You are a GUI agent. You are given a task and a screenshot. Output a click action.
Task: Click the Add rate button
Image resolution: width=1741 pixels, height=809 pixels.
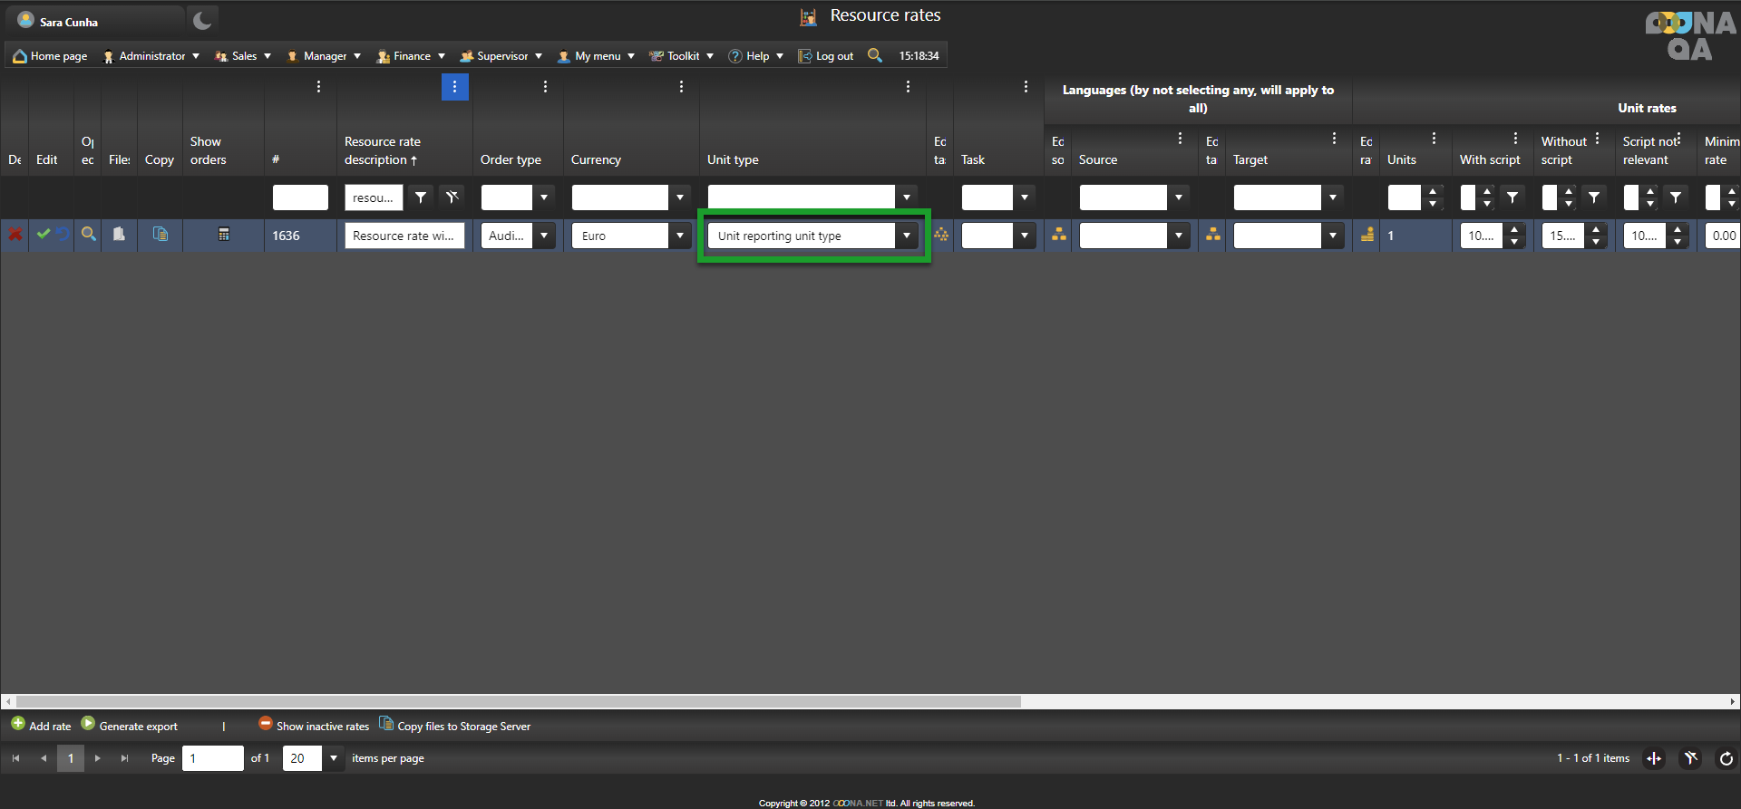pyautogui.click(x=41, y=726)
